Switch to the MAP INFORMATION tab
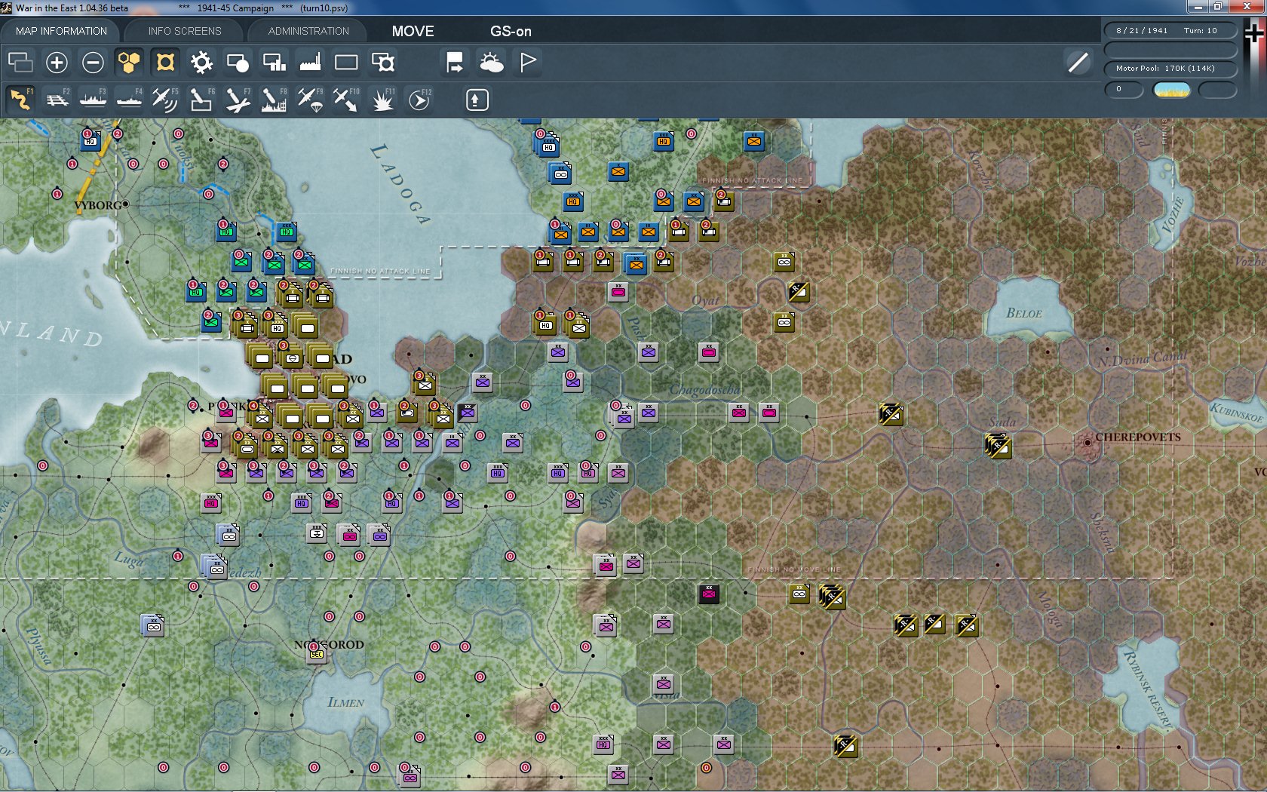Image resolution: width=1267 pixels, height=792 pixels. 61,31
